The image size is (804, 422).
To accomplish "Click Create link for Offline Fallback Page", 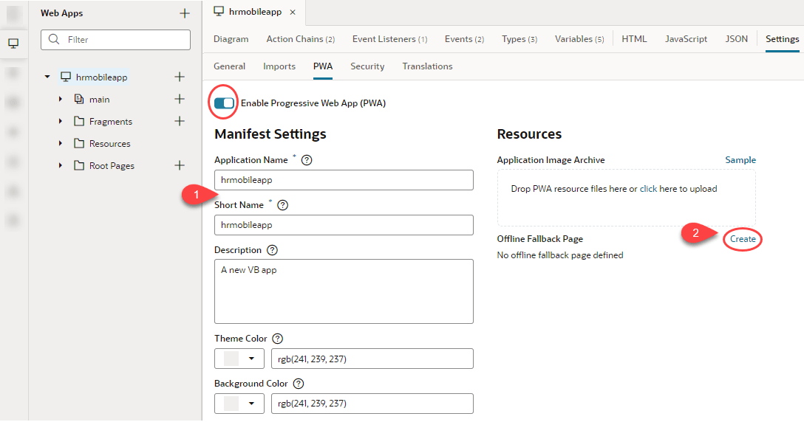I will [743, 238].
